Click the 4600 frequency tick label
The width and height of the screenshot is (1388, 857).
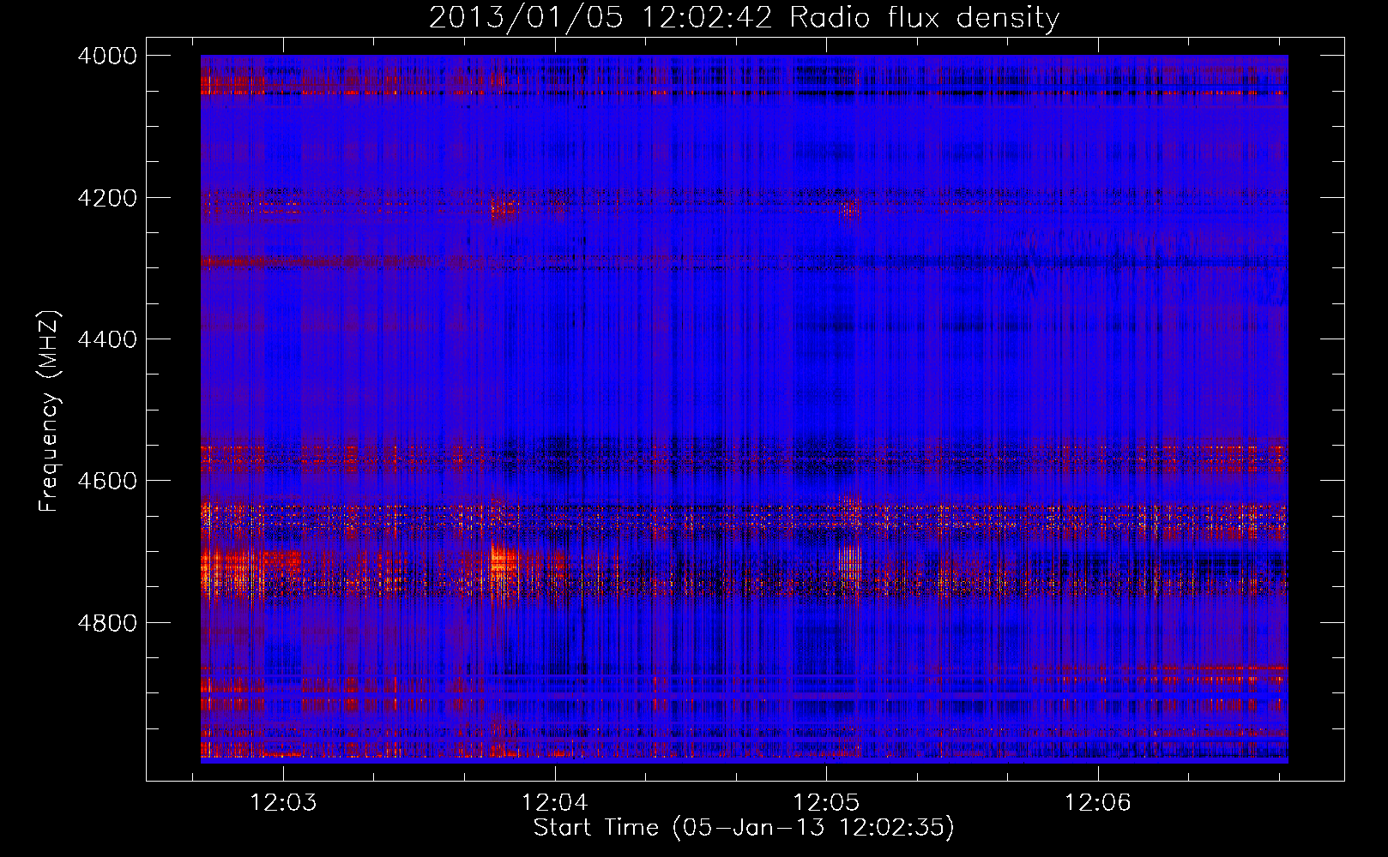(x=107, y=481)
